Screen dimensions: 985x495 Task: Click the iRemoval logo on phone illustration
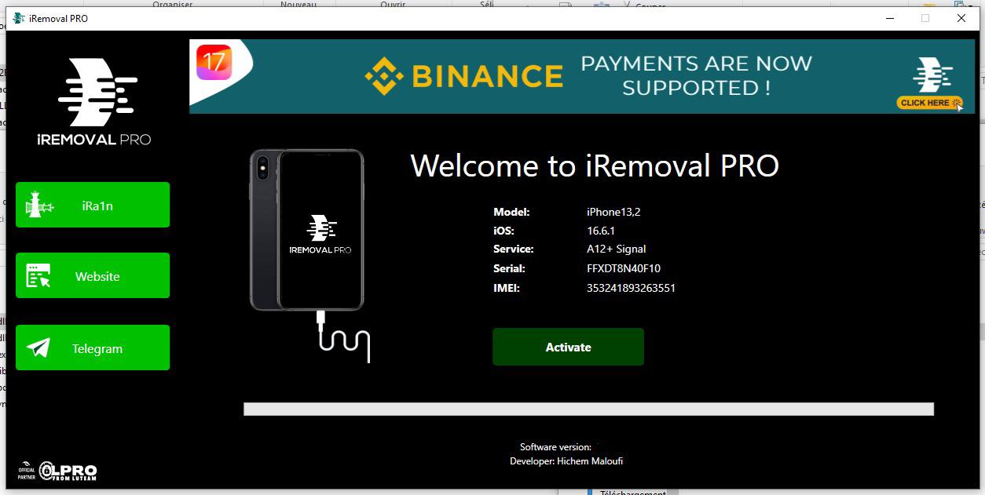tap(320, 235)
